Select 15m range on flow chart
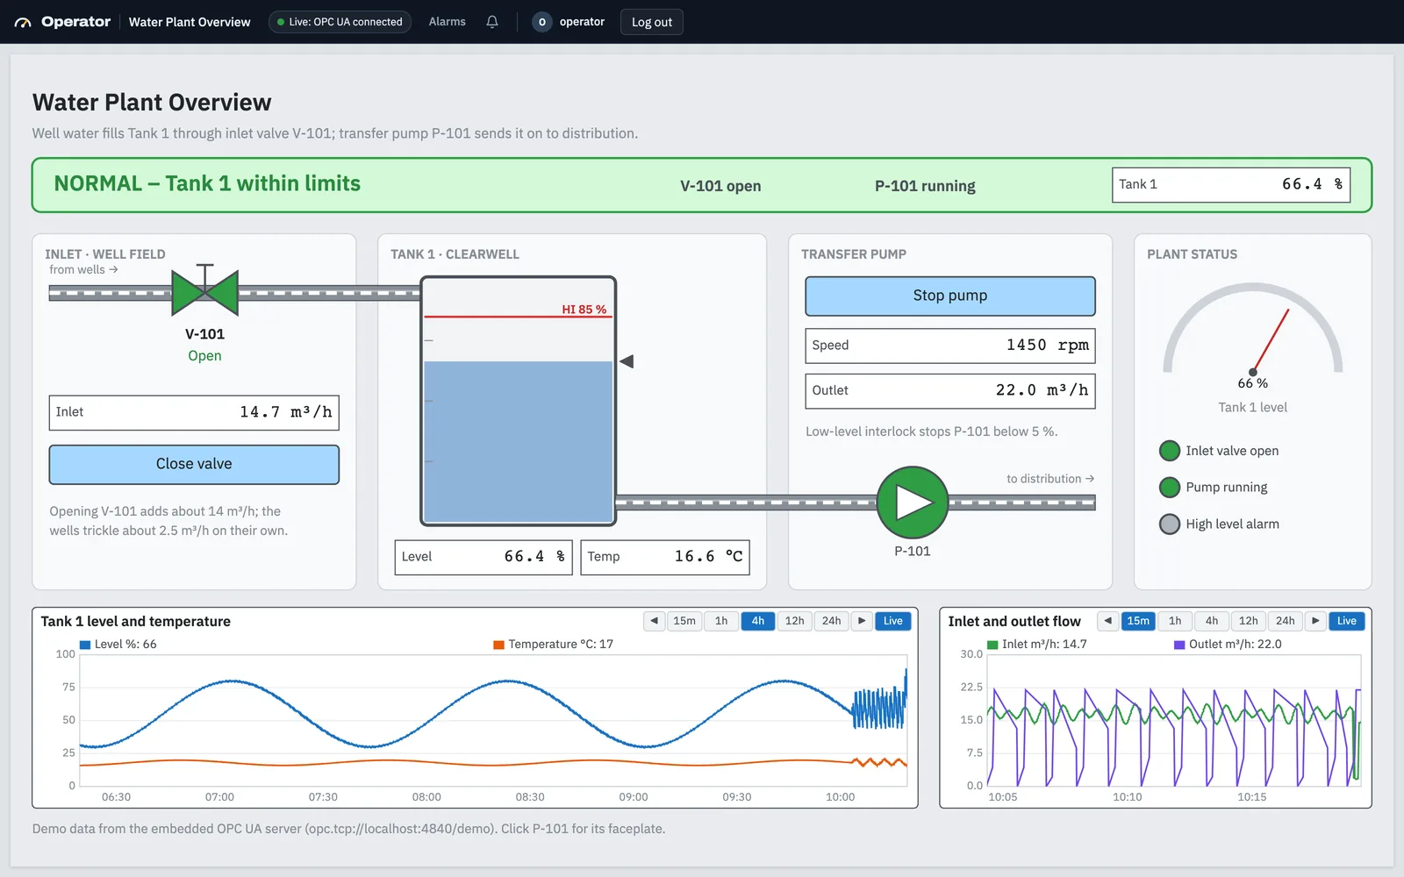This screenshot has width=1404, height=877. coord(1138,621)
